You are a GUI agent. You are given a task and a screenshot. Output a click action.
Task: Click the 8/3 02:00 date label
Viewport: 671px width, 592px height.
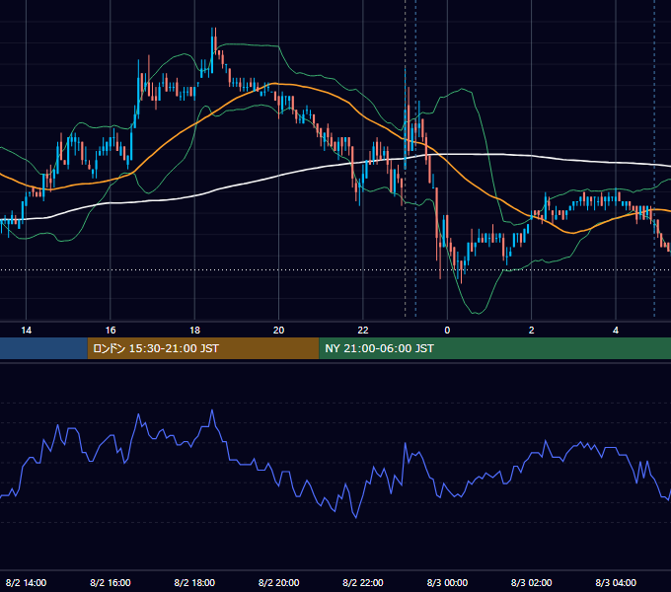(532, 582)
